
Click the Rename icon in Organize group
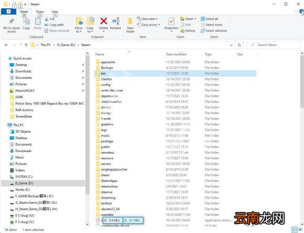click(115, 21)
